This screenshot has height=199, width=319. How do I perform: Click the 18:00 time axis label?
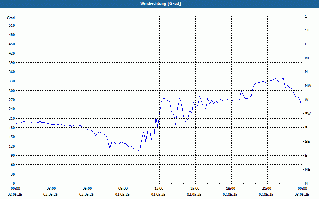click(x=230, y=188)
